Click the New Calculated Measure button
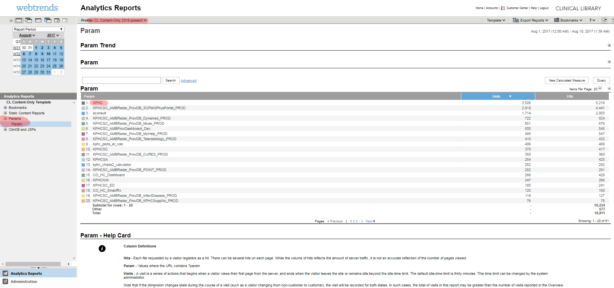 tap(567, 81)
